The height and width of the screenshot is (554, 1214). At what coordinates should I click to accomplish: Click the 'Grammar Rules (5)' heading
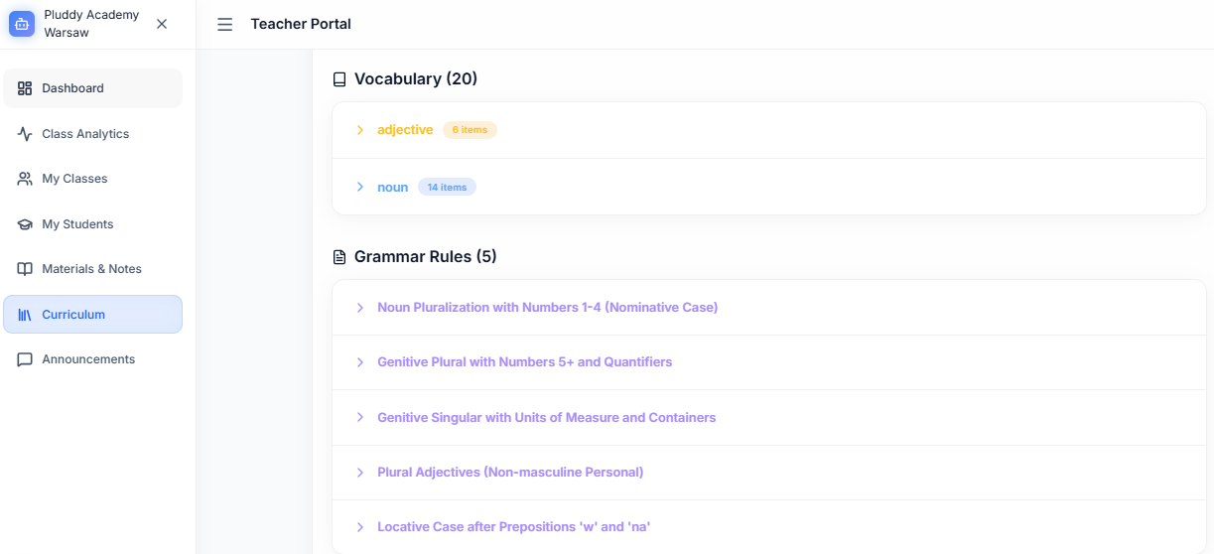tap(426, 257)
